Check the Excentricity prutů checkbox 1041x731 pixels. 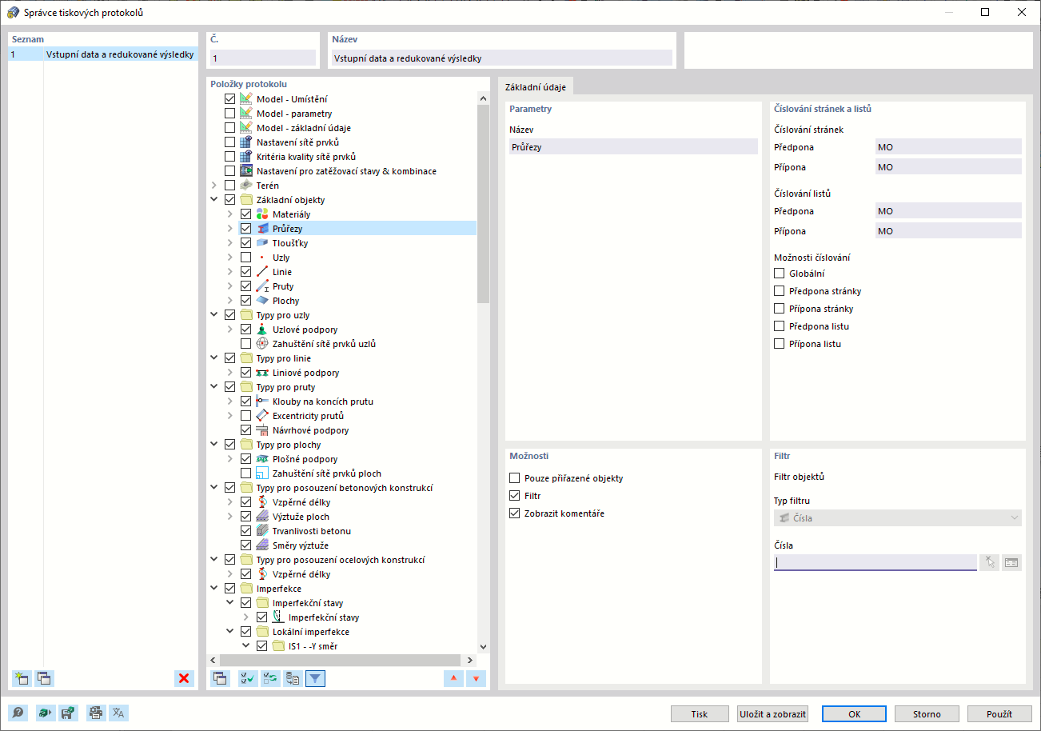[246, 416]
